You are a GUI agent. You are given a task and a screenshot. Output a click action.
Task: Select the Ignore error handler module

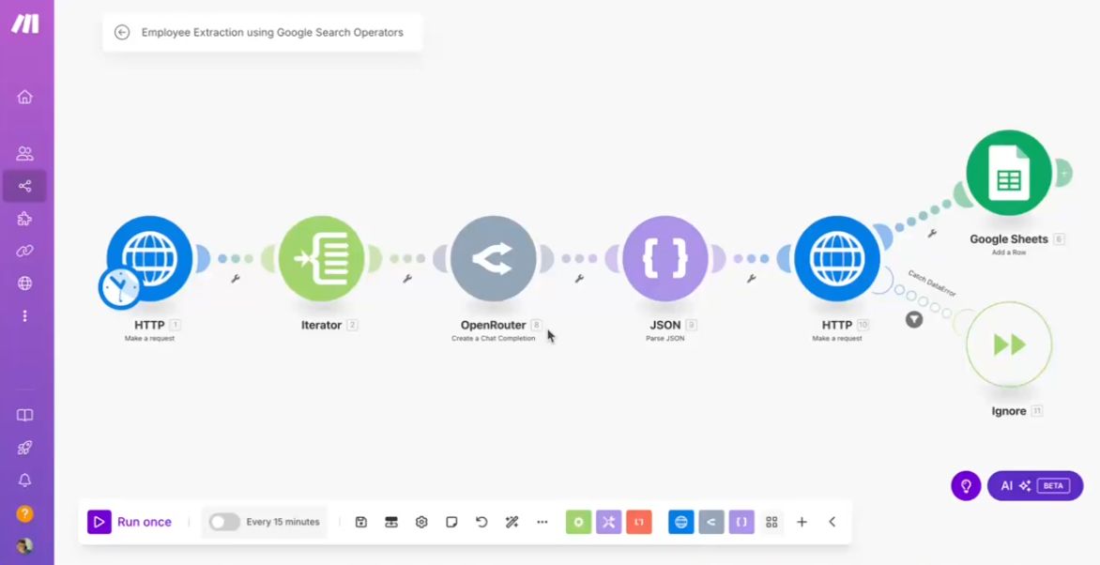click(x=1009, y=344)
